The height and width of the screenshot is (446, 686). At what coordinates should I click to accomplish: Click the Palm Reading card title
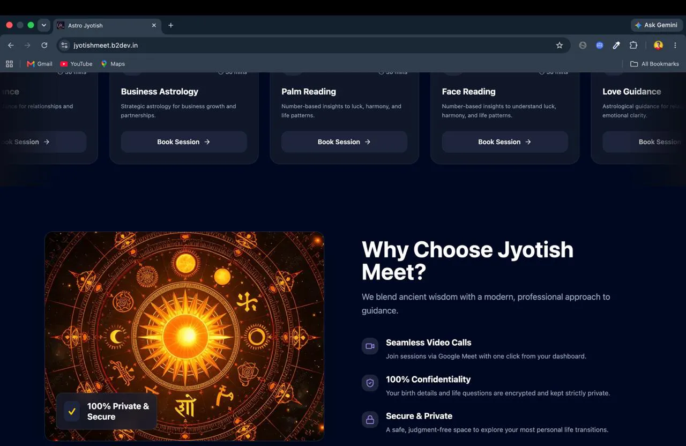(309, 92)
